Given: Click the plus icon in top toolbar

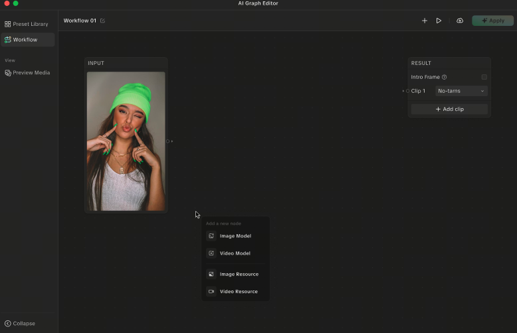Looking at the screenshot, I should (x=425, y=21).
